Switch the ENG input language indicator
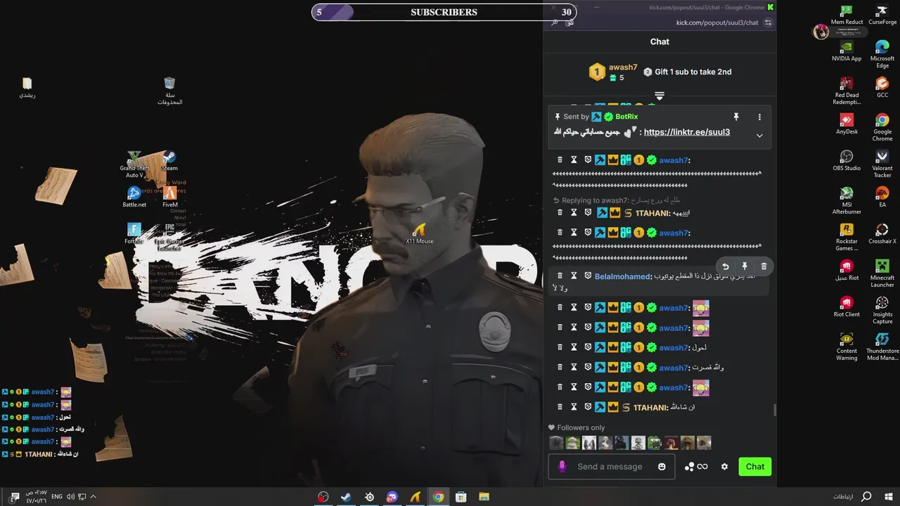900x506 pixels. click(x=57, y=497)
